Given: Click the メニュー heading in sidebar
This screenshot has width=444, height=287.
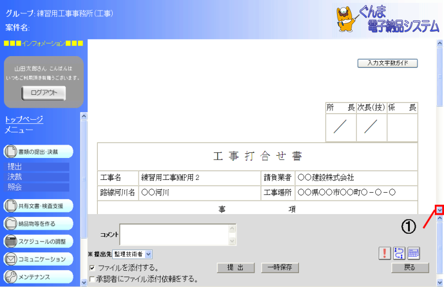Looking at the screenshot, I should pyautogui.click(x=19, y=130).
